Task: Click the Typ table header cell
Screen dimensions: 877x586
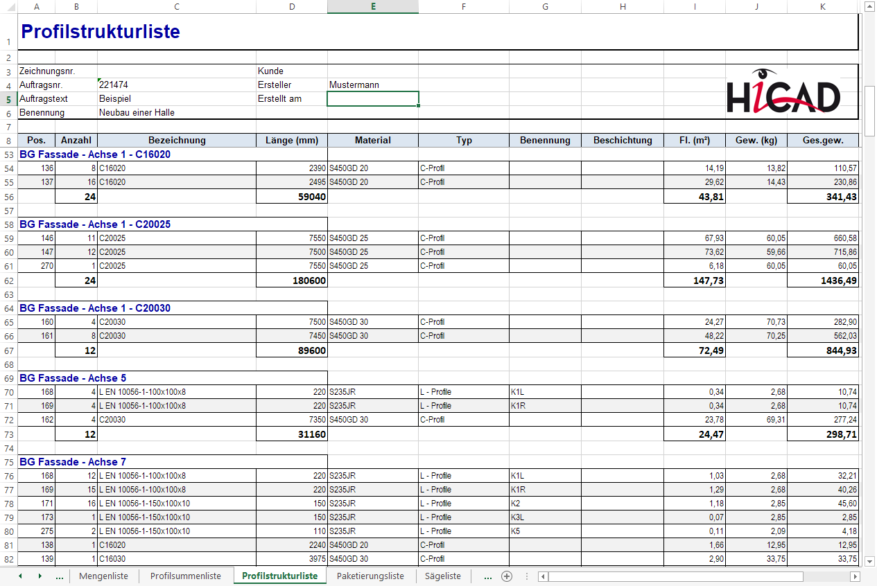Action: [x=464, y=141]
